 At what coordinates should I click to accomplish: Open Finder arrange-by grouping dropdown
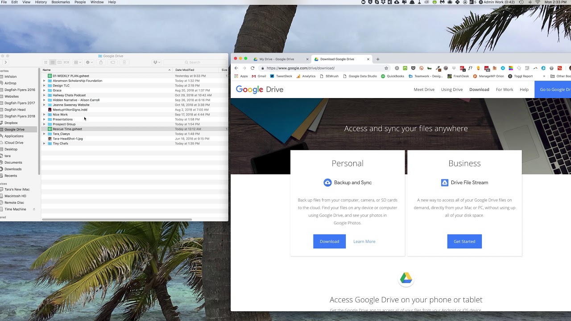(x=77, y=62)
